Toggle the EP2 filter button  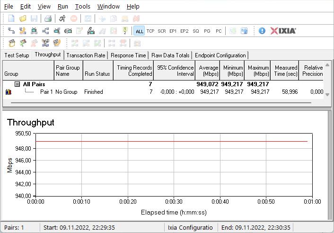184,31
